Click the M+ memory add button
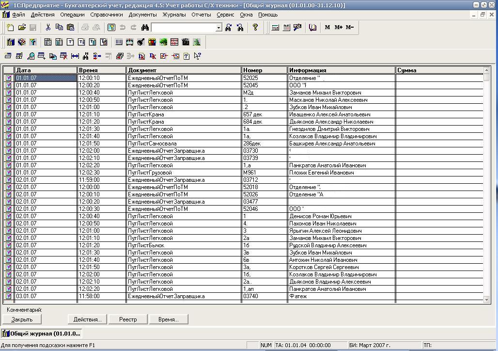This screenshot has height=351, width=498. coord(338,28)
